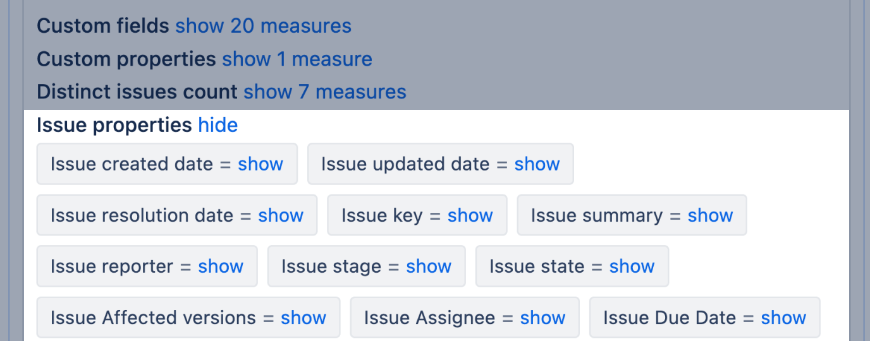The image size is (870, 341).
Task: Click the Issue Assignee label text
Action: 429,318
